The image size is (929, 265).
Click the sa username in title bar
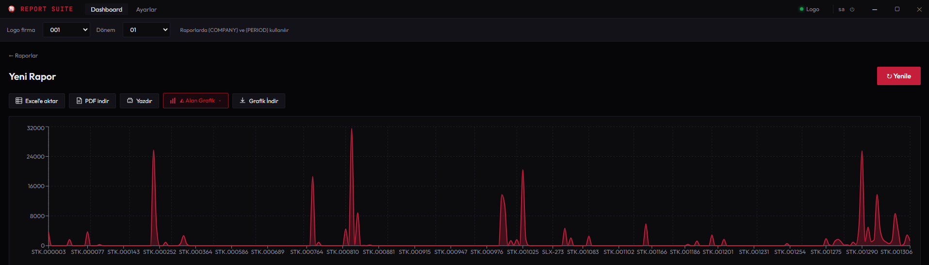pyautogui.click(x=841, y=9)
